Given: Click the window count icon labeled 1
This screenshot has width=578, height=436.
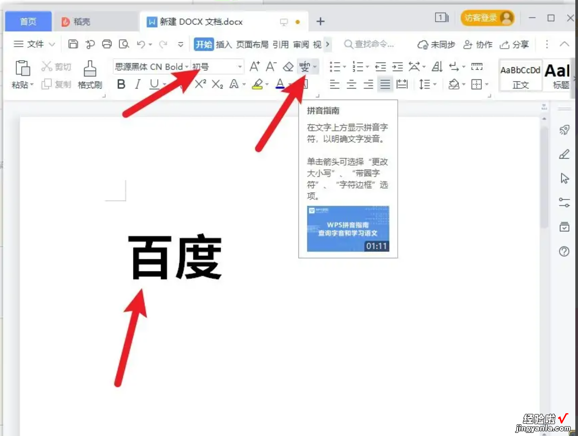Looking at the screenshot, I should [x=442, y=18].
